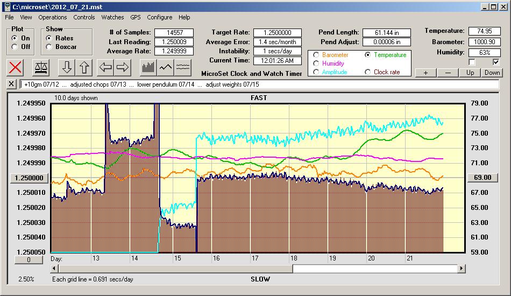
Task: Click the plus (+) zoom button
Action: [425, 73]
